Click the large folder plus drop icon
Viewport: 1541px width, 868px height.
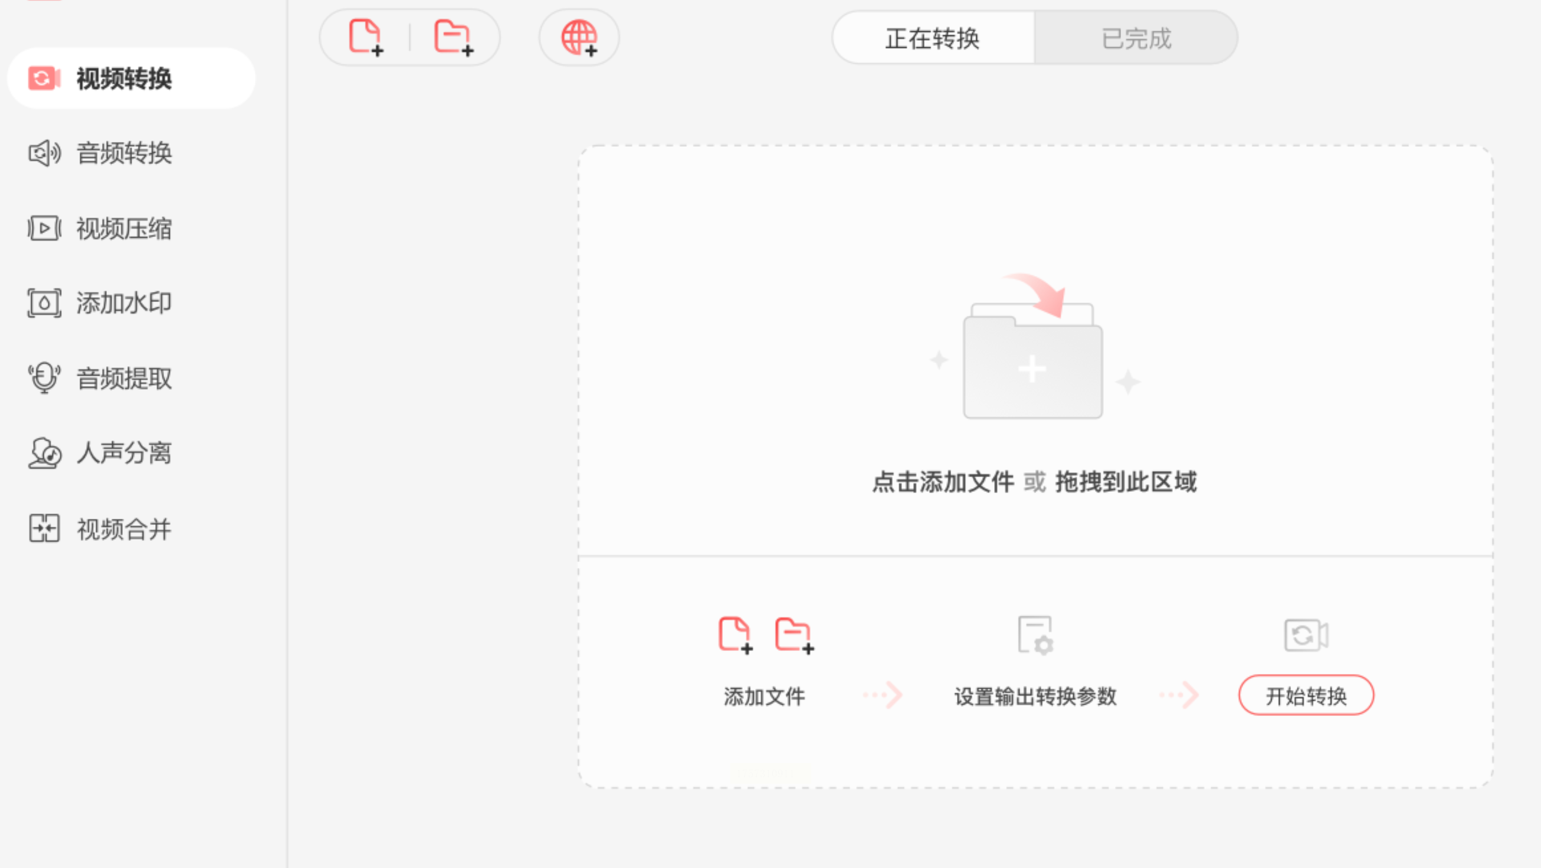click(1033, 347)
